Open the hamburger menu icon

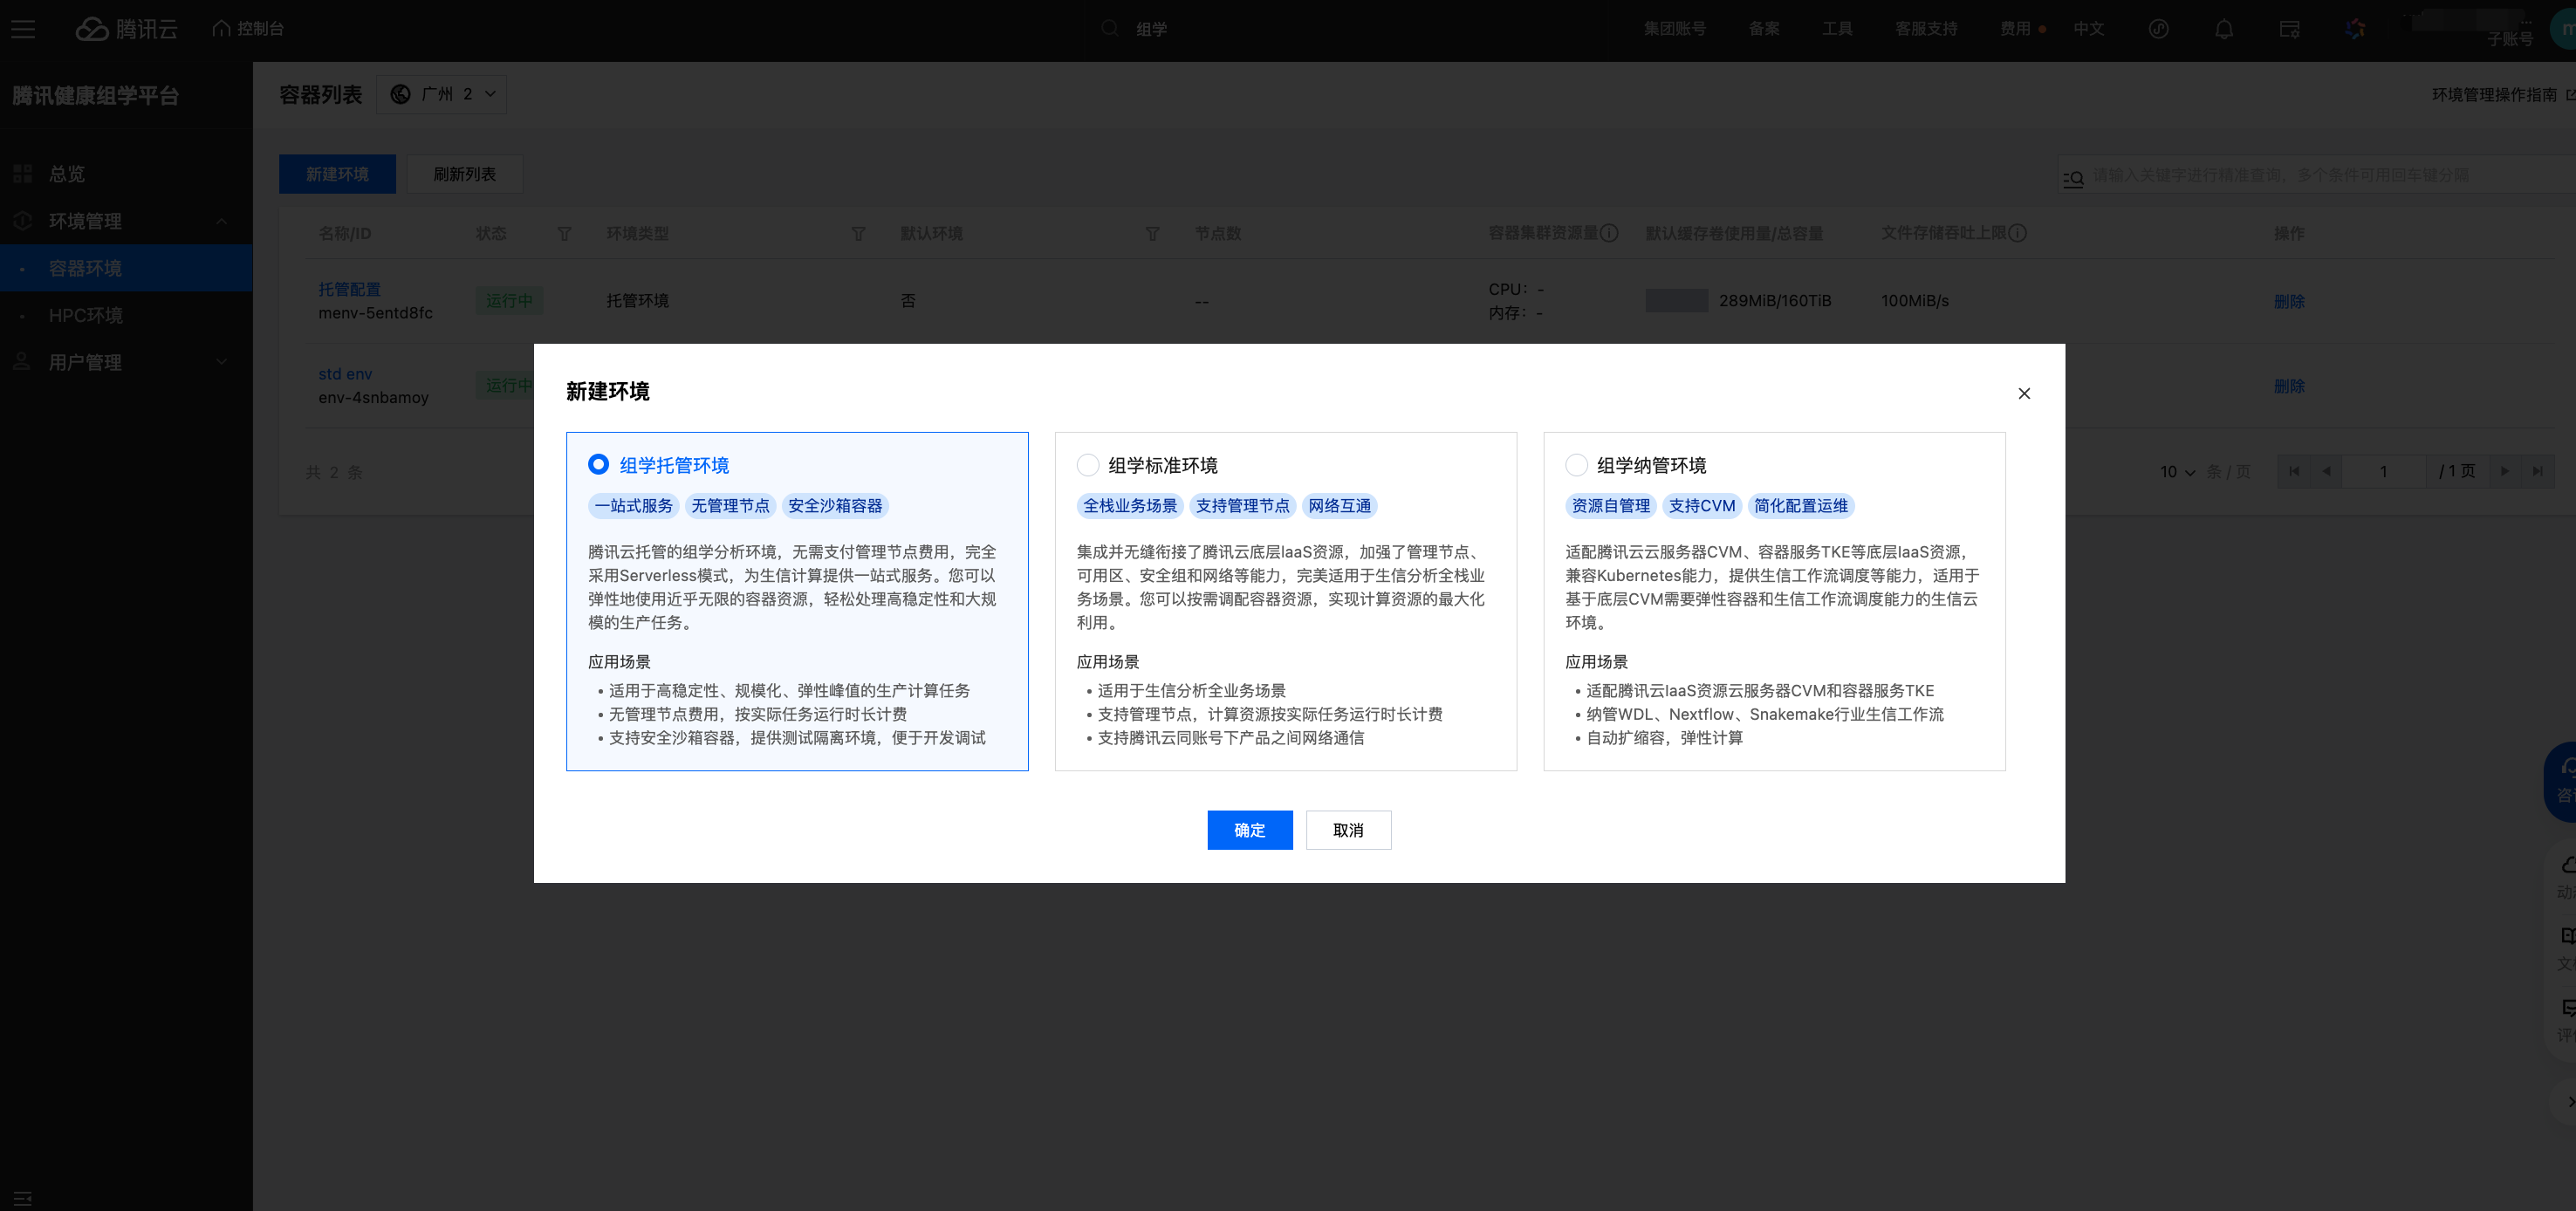(x=23, y=29)
